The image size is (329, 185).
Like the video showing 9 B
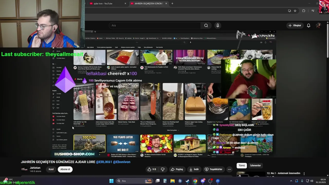[152, 169]
